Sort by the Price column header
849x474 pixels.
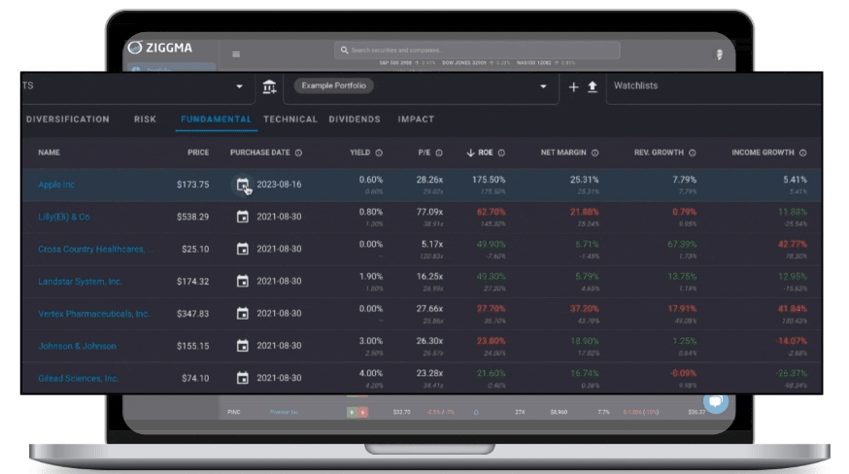point(198,152)
